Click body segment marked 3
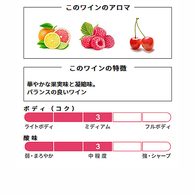The width and height of the screenshot is (195, 195). (x=97, y=117)
